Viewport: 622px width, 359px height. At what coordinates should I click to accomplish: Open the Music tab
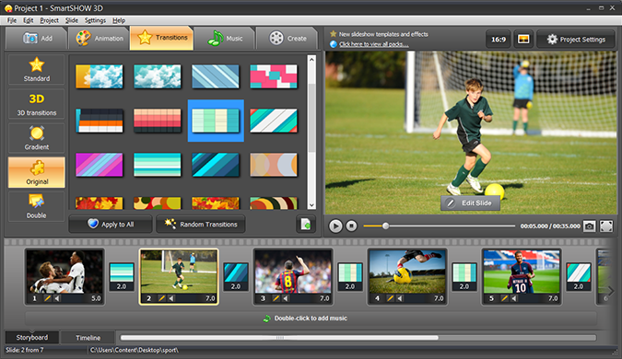coord(224,39)
